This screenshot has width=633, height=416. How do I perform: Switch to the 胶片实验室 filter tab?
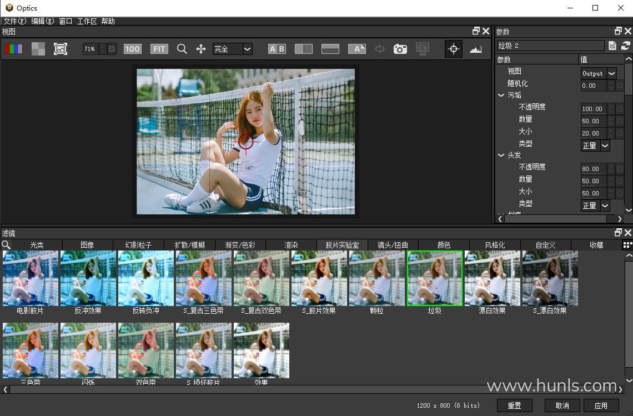pyautogui.click(x=342, y=245)
